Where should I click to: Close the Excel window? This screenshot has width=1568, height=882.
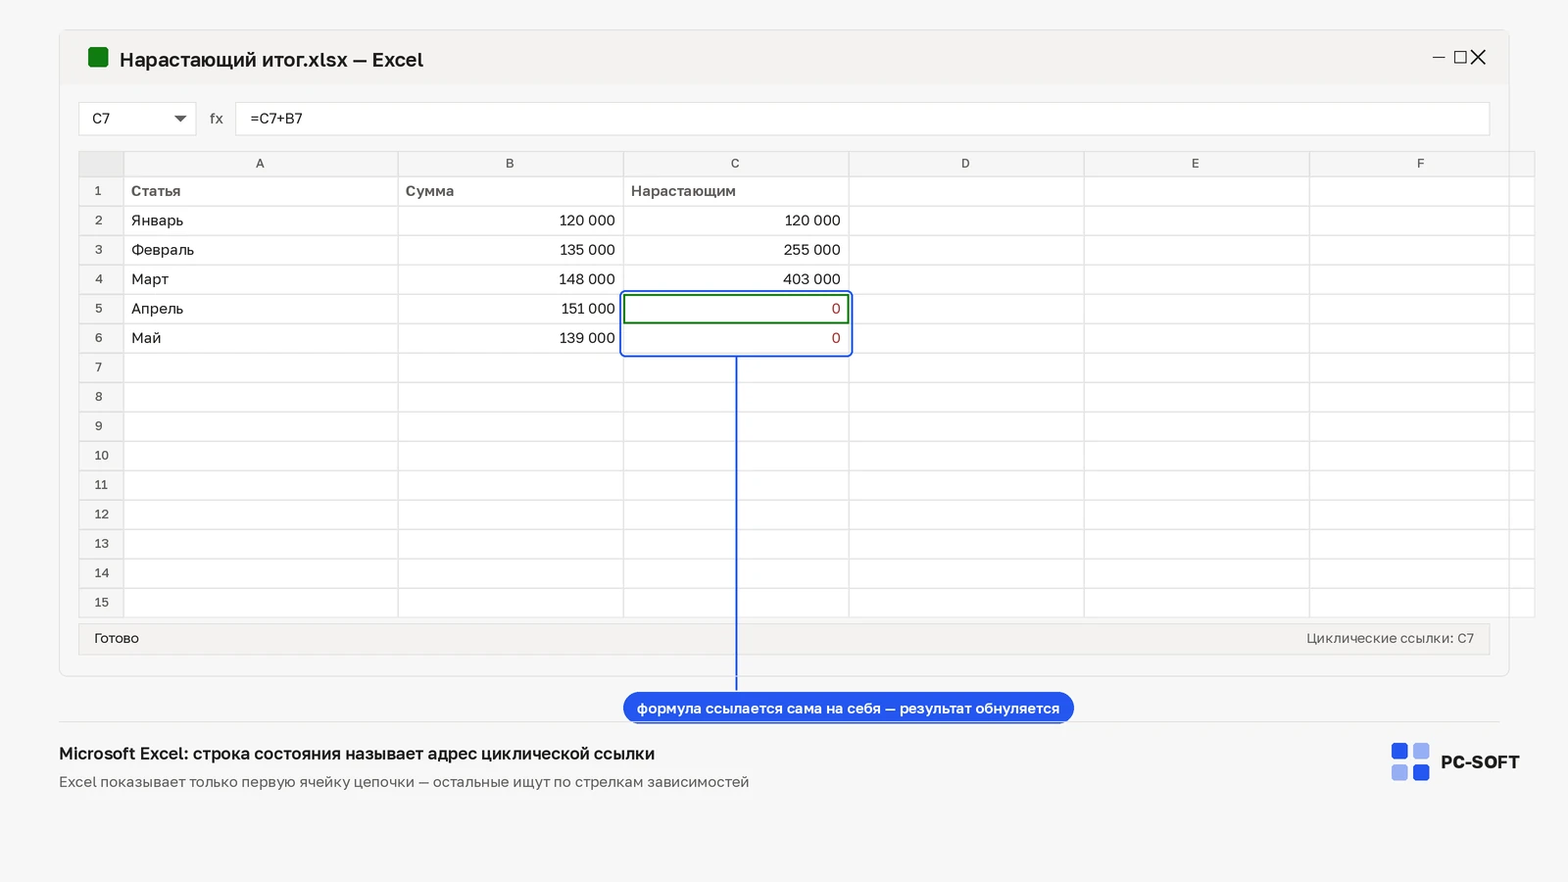[1478, 58]
